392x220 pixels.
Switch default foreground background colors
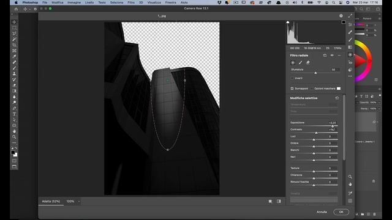pyautogui.click(x=12, y=148)
